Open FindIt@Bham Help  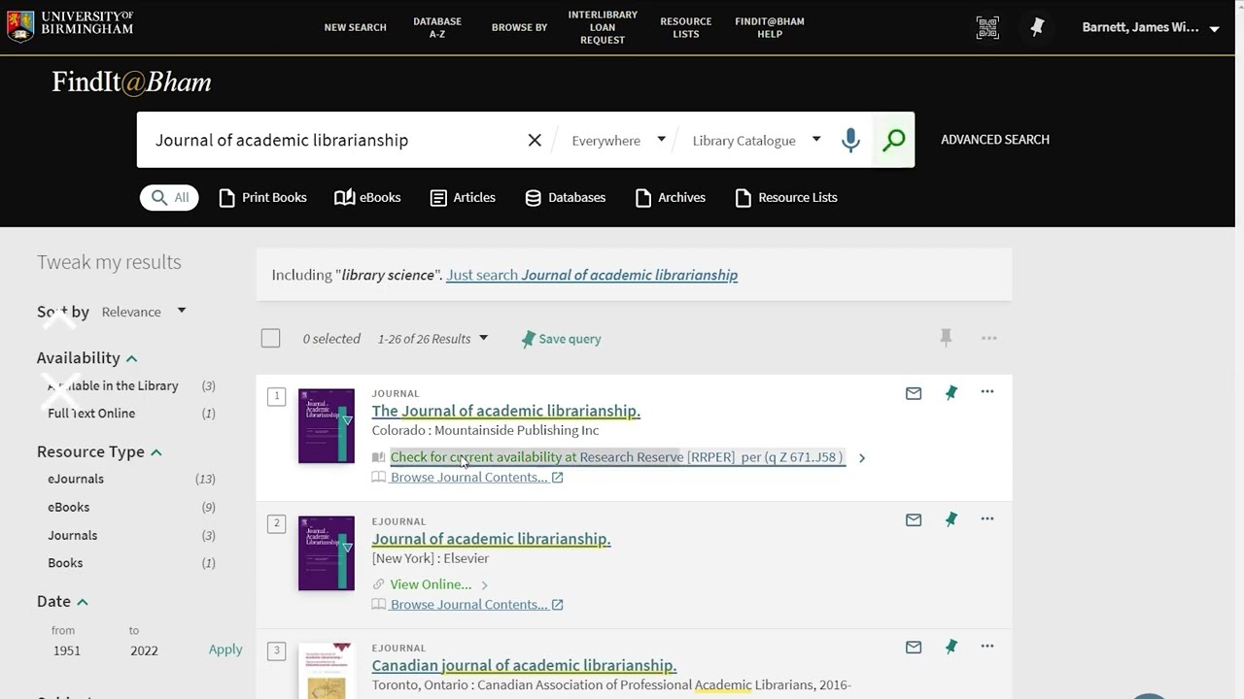tap(770, 27)
